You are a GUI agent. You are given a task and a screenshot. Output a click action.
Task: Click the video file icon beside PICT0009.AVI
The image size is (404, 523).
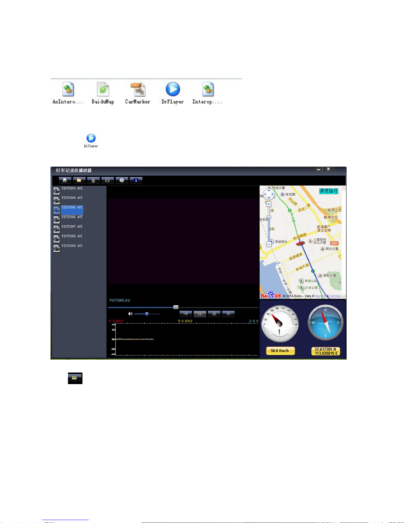point(57,248)
